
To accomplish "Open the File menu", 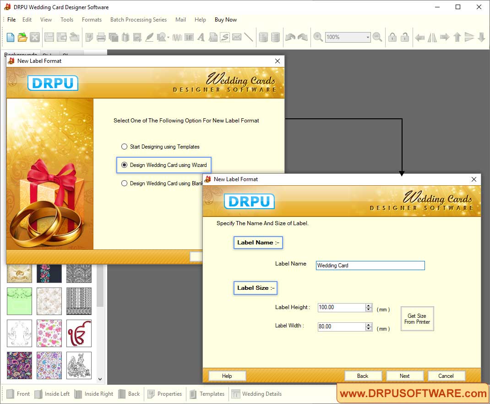I will coord(11,19).
